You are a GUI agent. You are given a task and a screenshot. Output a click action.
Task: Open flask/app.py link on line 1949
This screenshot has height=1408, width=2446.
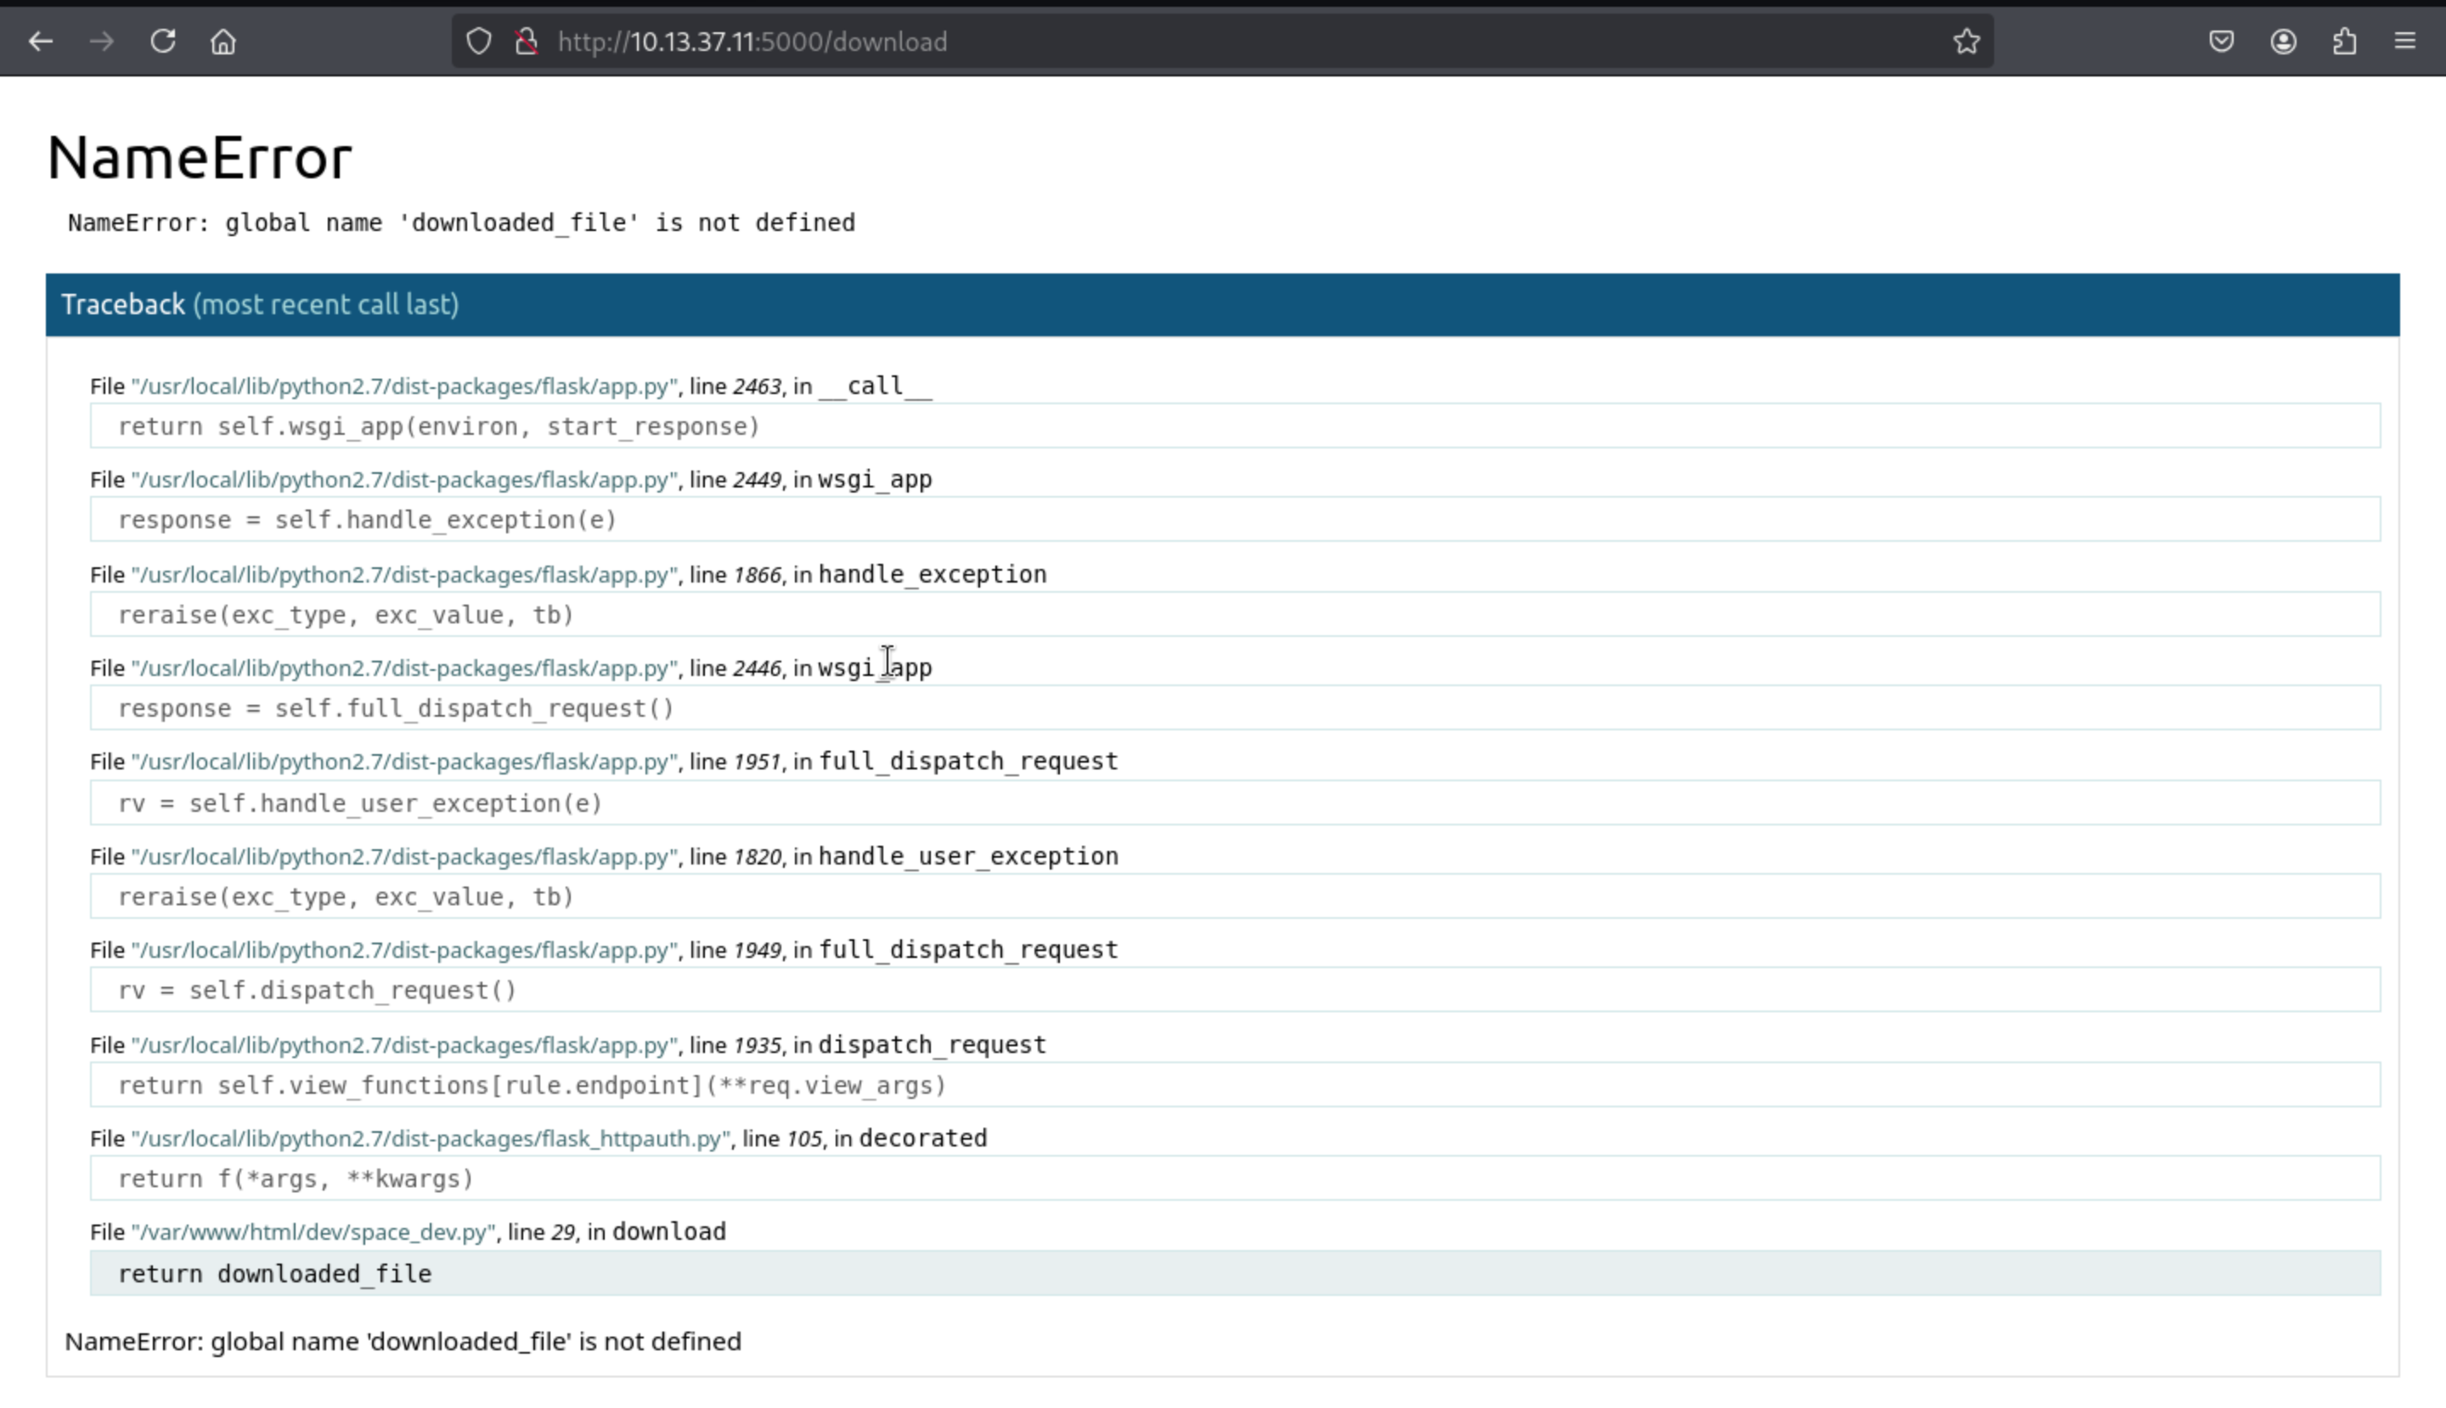click(404, 950)
